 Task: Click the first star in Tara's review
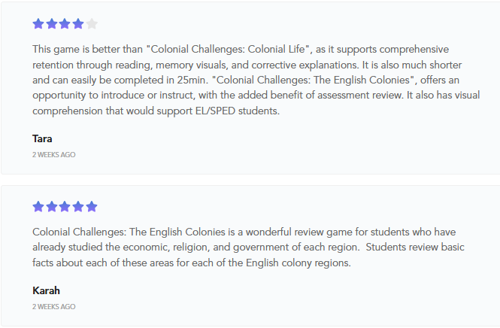38,24
